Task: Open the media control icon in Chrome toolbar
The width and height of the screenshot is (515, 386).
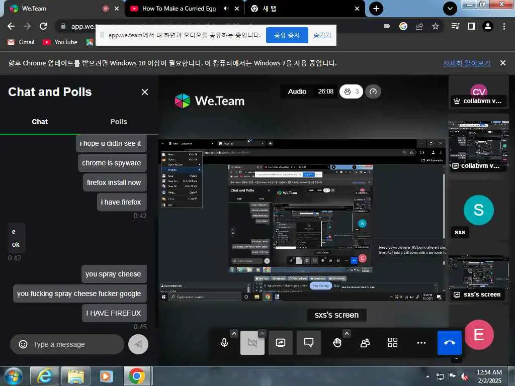Action: [456, 26]
